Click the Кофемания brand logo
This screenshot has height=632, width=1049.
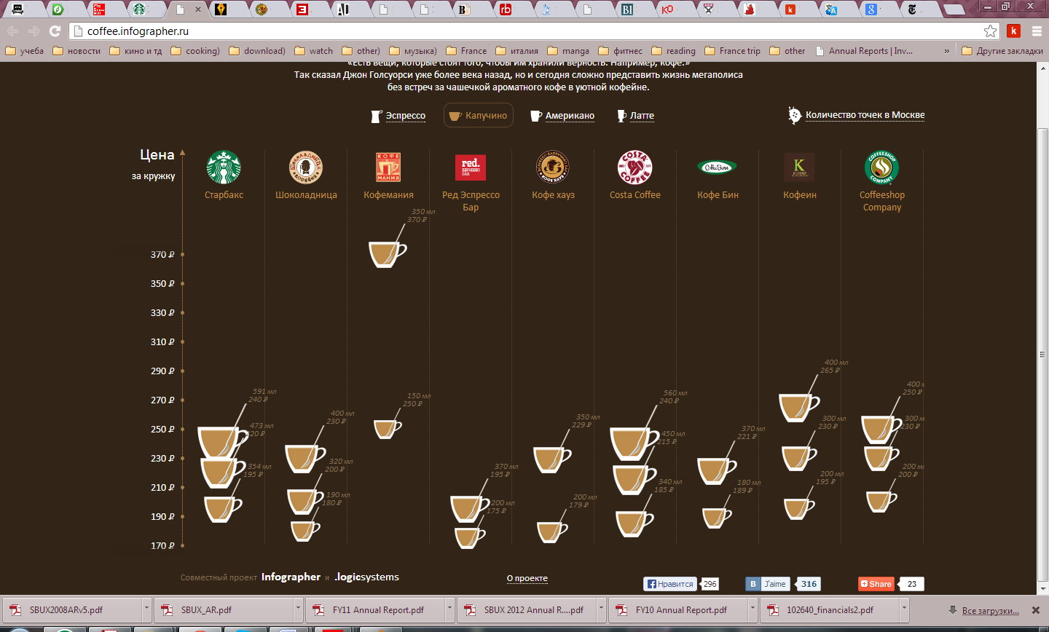pyautogui.click(x=388, y=167)
